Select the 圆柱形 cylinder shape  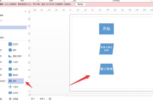pos(13,75)
